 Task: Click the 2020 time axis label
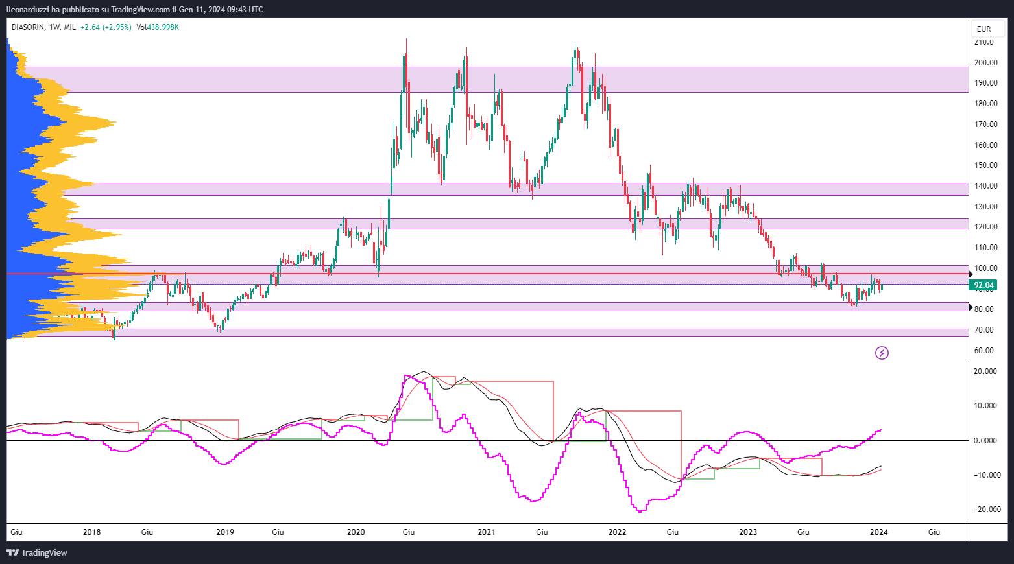tap(356, 532)
